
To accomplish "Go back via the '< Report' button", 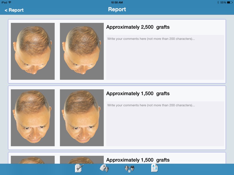I will click(x=14, y=10).
